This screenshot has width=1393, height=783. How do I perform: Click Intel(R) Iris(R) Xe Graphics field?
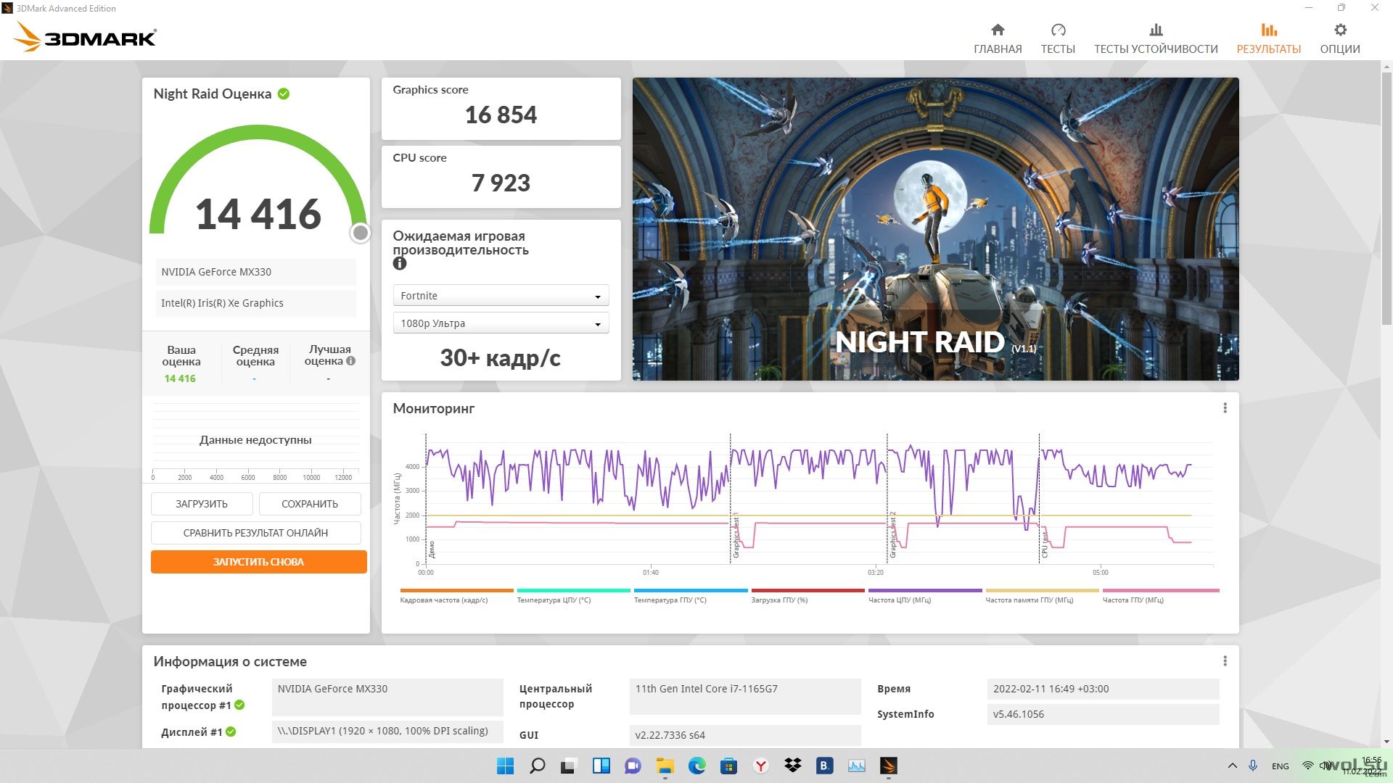(x=255, y=303)
